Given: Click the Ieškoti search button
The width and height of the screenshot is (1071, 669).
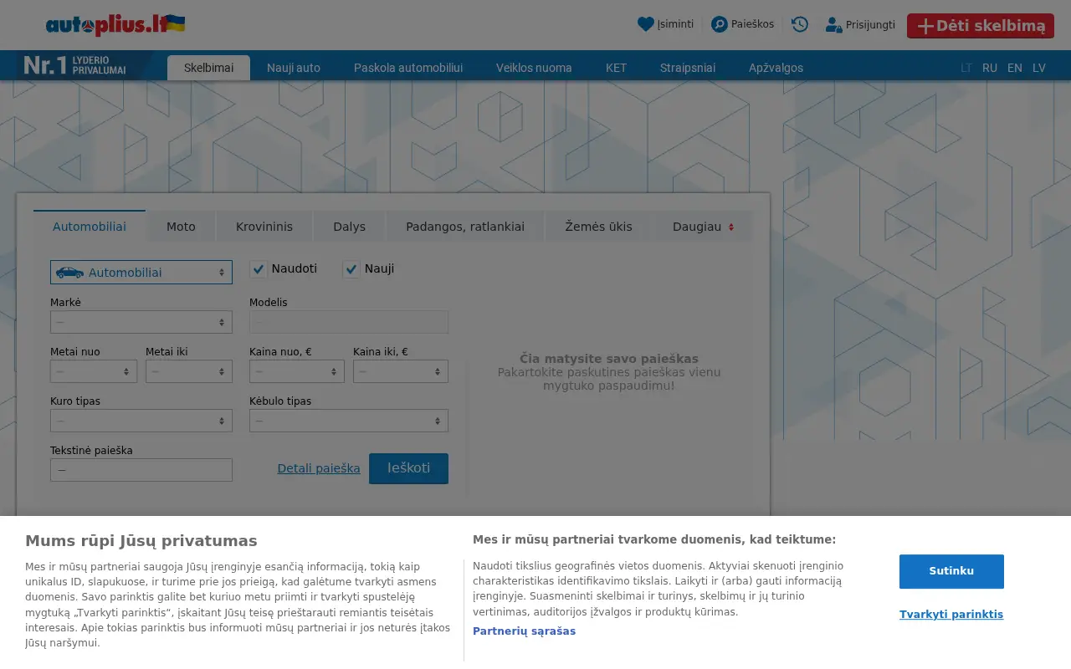Looking at the screenshot, I should [x=408, y=468].
